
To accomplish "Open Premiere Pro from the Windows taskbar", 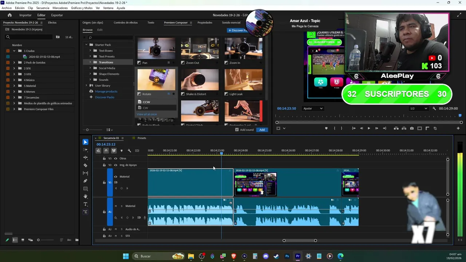I will tap(298, 256).
